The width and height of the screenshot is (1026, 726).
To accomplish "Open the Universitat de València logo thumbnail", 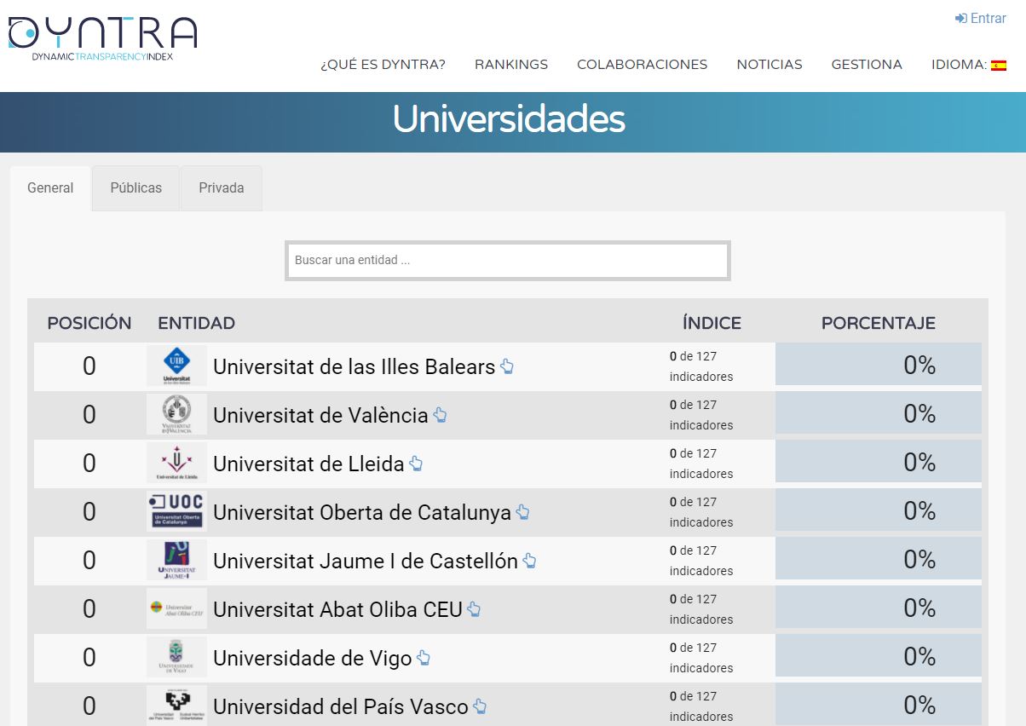I will [x=176, y=415].
